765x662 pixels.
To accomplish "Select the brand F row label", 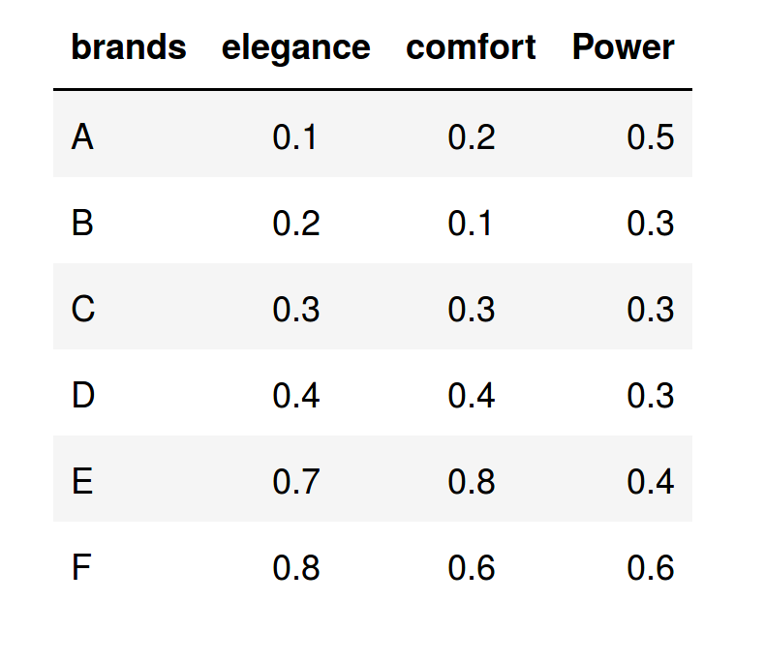I will pyautogui.click(x=81, y=568).
